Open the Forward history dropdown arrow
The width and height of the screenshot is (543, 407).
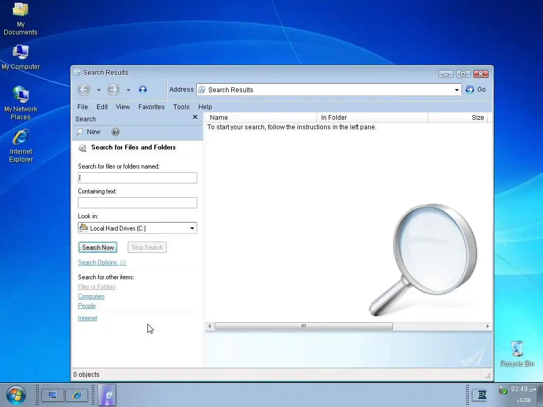pos(128,90)
